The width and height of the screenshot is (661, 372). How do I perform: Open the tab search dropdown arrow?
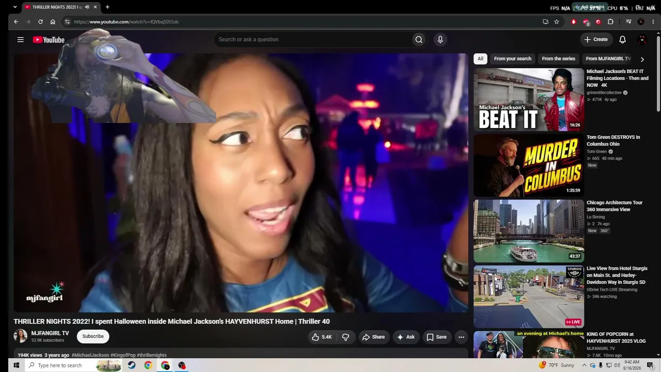15,7
